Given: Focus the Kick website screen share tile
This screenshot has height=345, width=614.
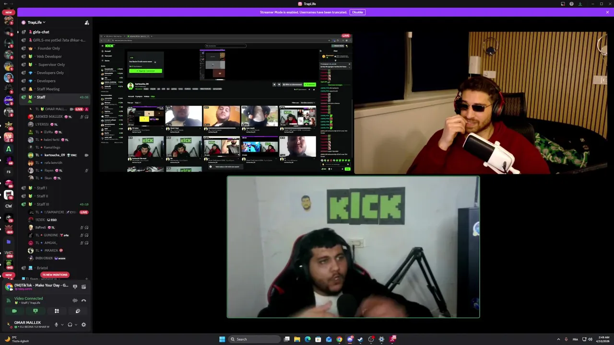Looking at the screenshot, I should 226,103.
